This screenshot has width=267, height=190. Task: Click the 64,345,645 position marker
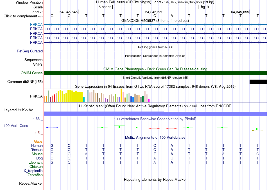tap(69, 12)
